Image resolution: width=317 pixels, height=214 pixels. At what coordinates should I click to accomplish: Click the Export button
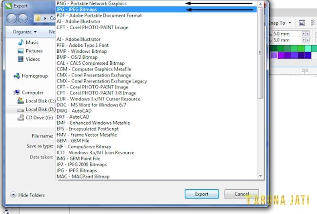tap(201, 194)
